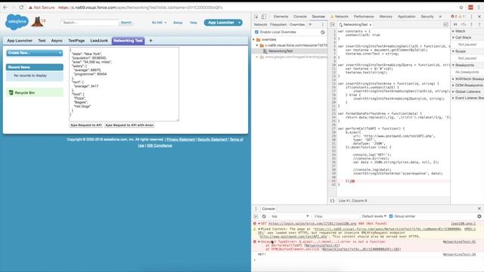
Task: Click the Ajax Request to API button
Action: [85, 125]
